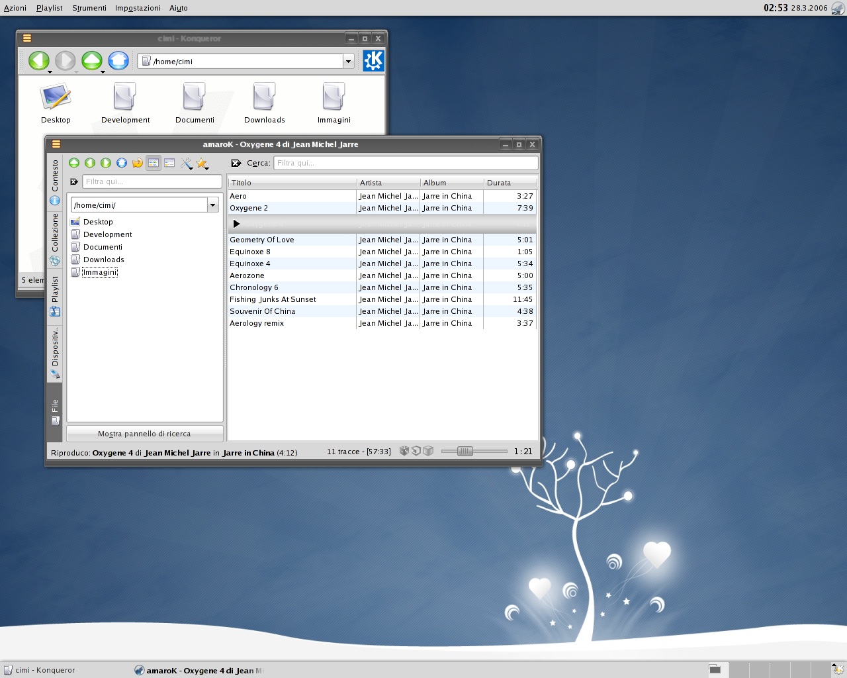
Task: Select the Immagini folder in amaroK tree
Action: click(x=94, y=272)
